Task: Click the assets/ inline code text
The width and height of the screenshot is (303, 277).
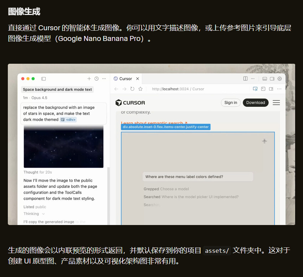Action: [217, 251]
